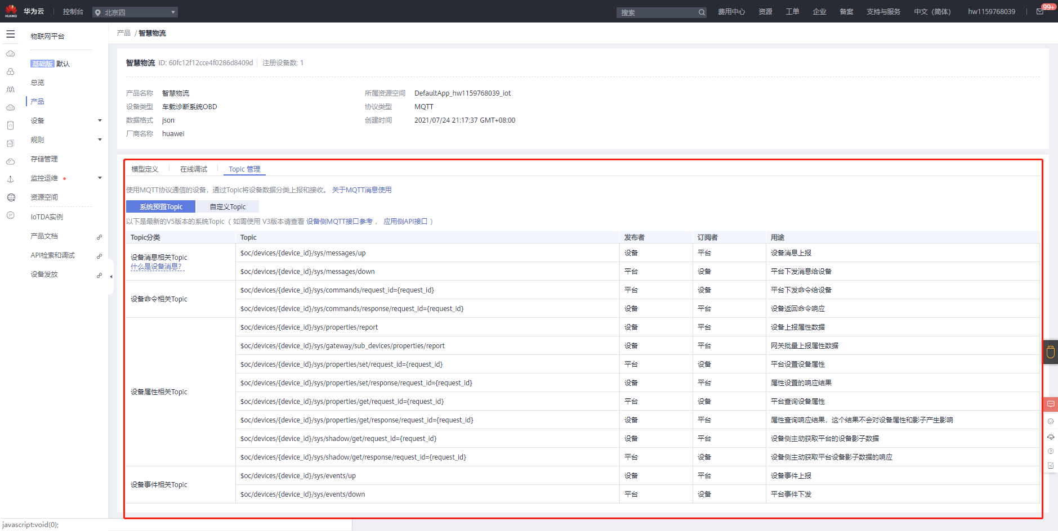Open the 设备侧MQTT接口参考 link
This screenshot has width=1058, height=531.
click(x=340, y=222)
